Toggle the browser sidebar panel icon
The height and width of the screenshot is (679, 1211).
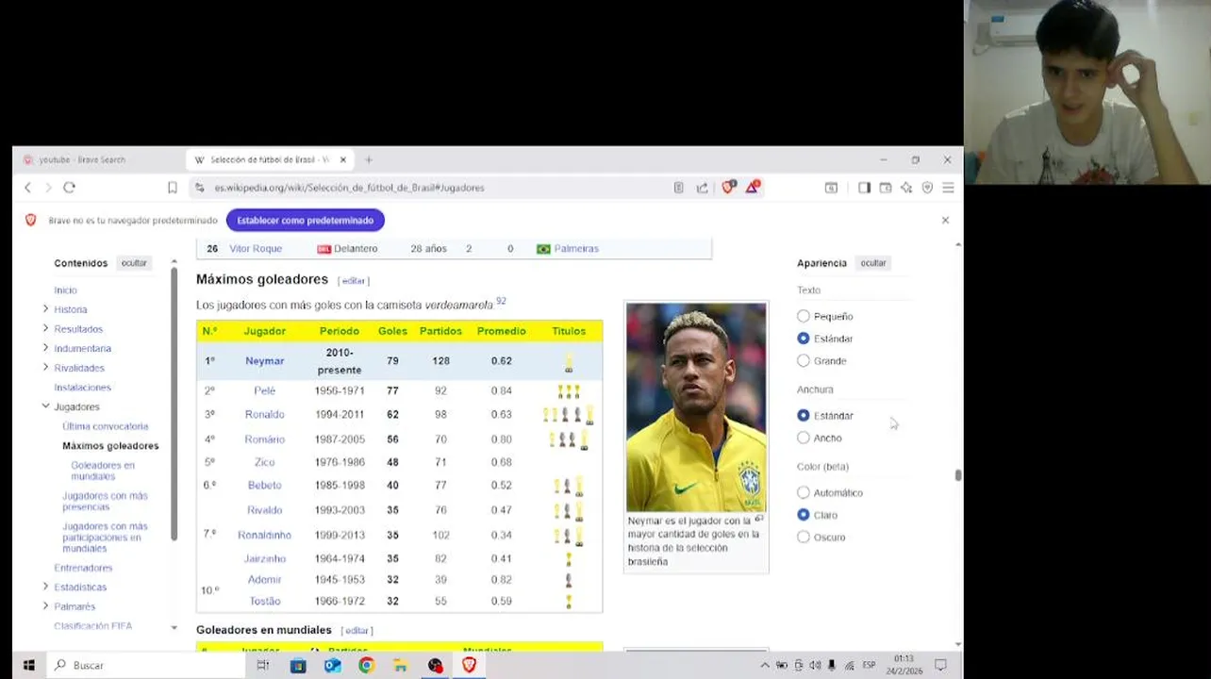coord(864,188)
